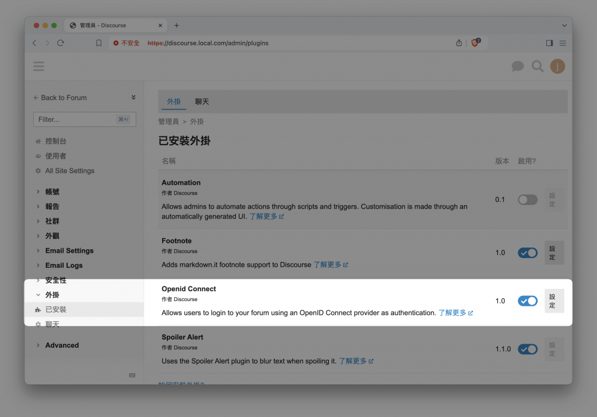Screen dimensions: 597x417
Task: Open the hamburger sidebar menu
Action: point(38,66)
